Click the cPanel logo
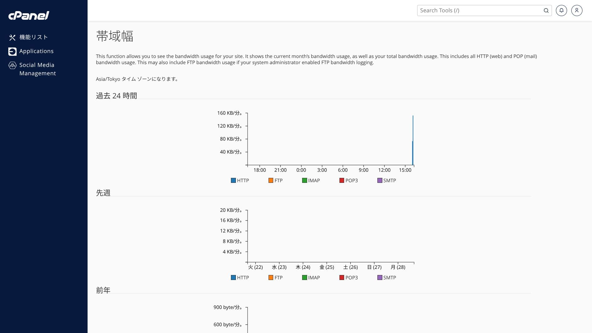 29,15
